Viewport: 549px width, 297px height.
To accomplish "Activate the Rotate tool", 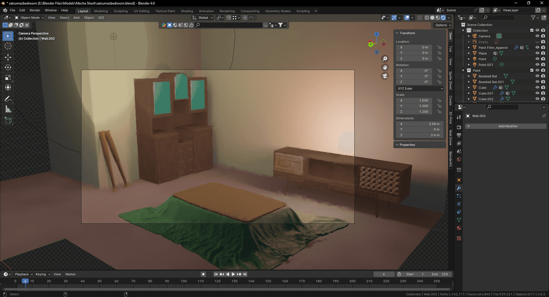I will [8, 67].
